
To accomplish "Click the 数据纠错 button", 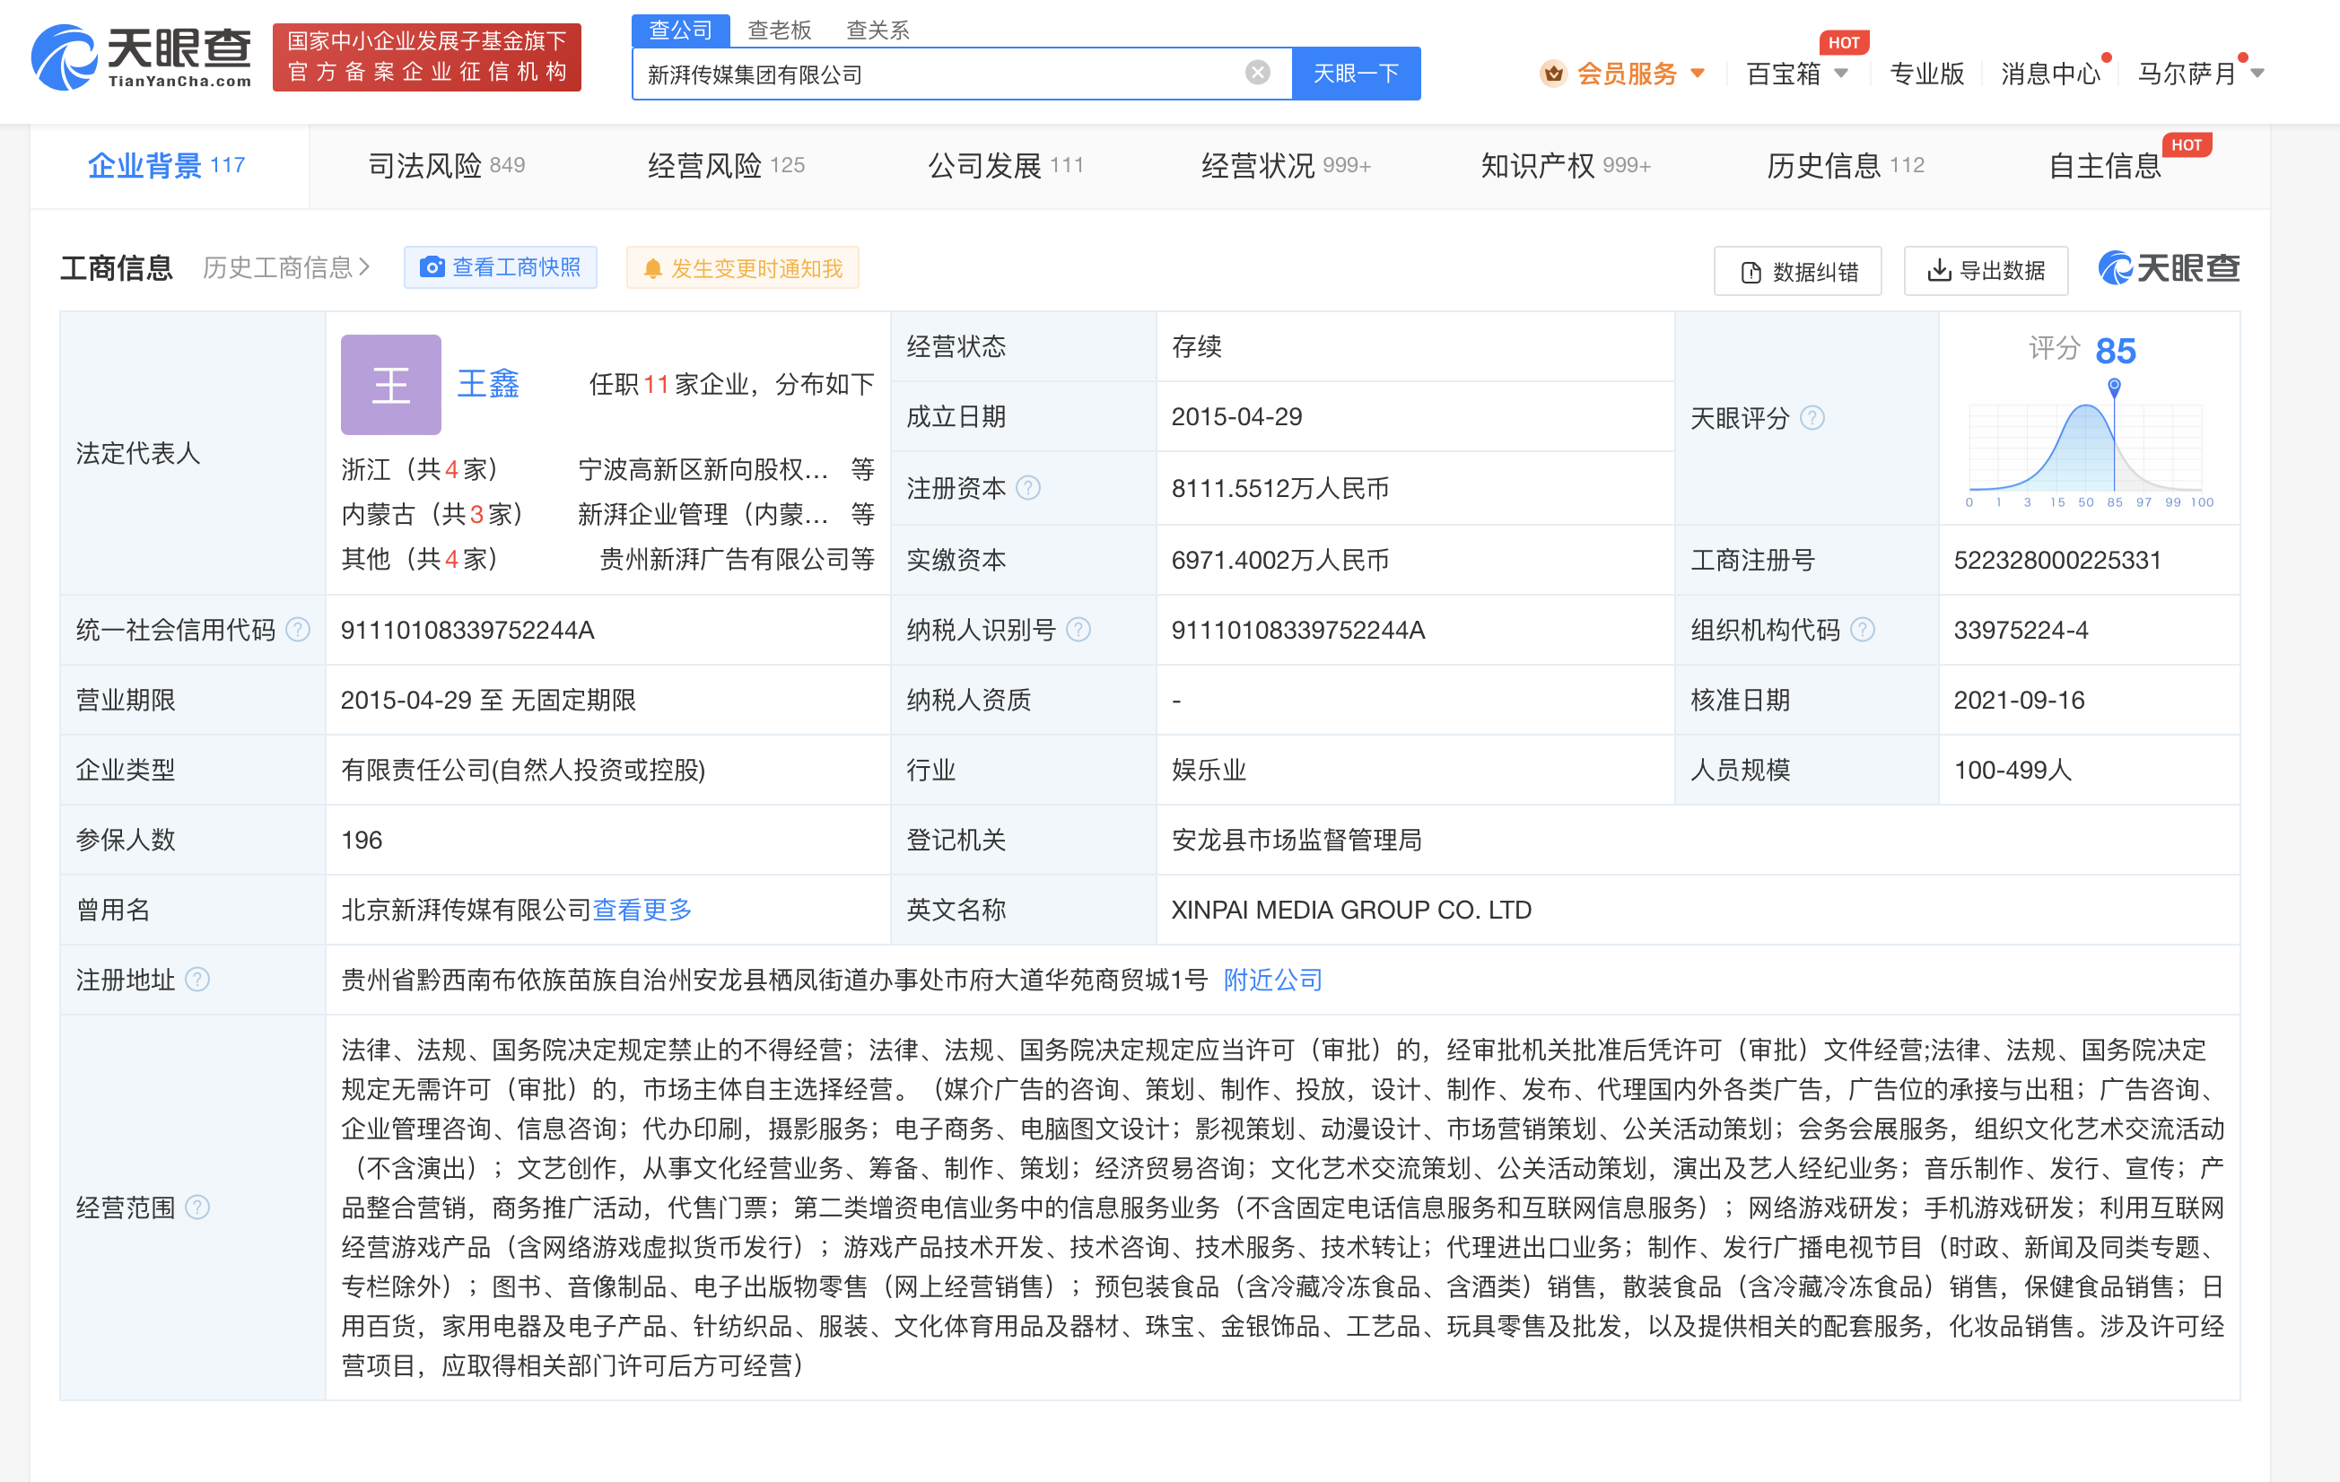I will pyautogui.click(x=1798, y=271).
